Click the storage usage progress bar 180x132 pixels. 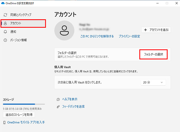[24, 104]
